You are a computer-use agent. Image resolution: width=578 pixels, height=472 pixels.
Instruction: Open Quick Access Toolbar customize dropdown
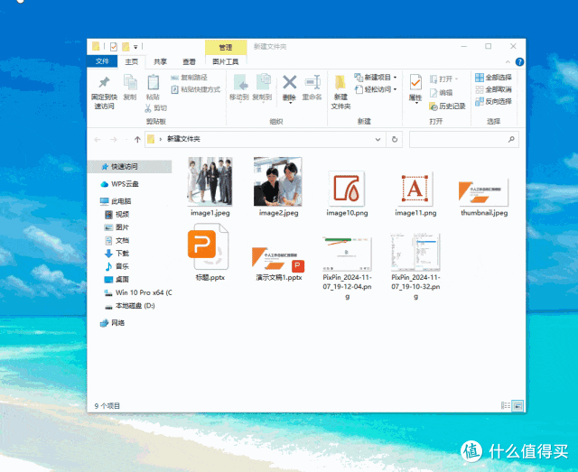pos(135,47)
